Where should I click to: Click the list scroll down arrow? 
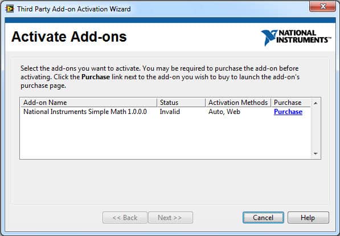point(316,153)
